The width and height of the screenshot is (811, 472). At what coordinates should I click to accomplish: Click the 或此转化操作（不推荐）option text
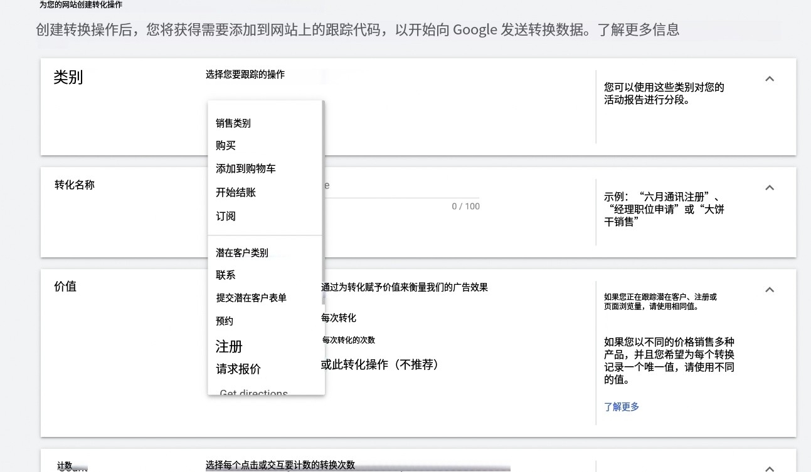380,364
